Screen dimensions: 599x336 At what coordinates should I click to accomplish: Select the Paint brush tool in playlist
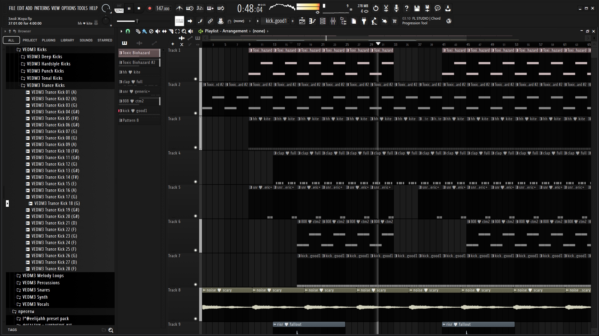[144, 31]
